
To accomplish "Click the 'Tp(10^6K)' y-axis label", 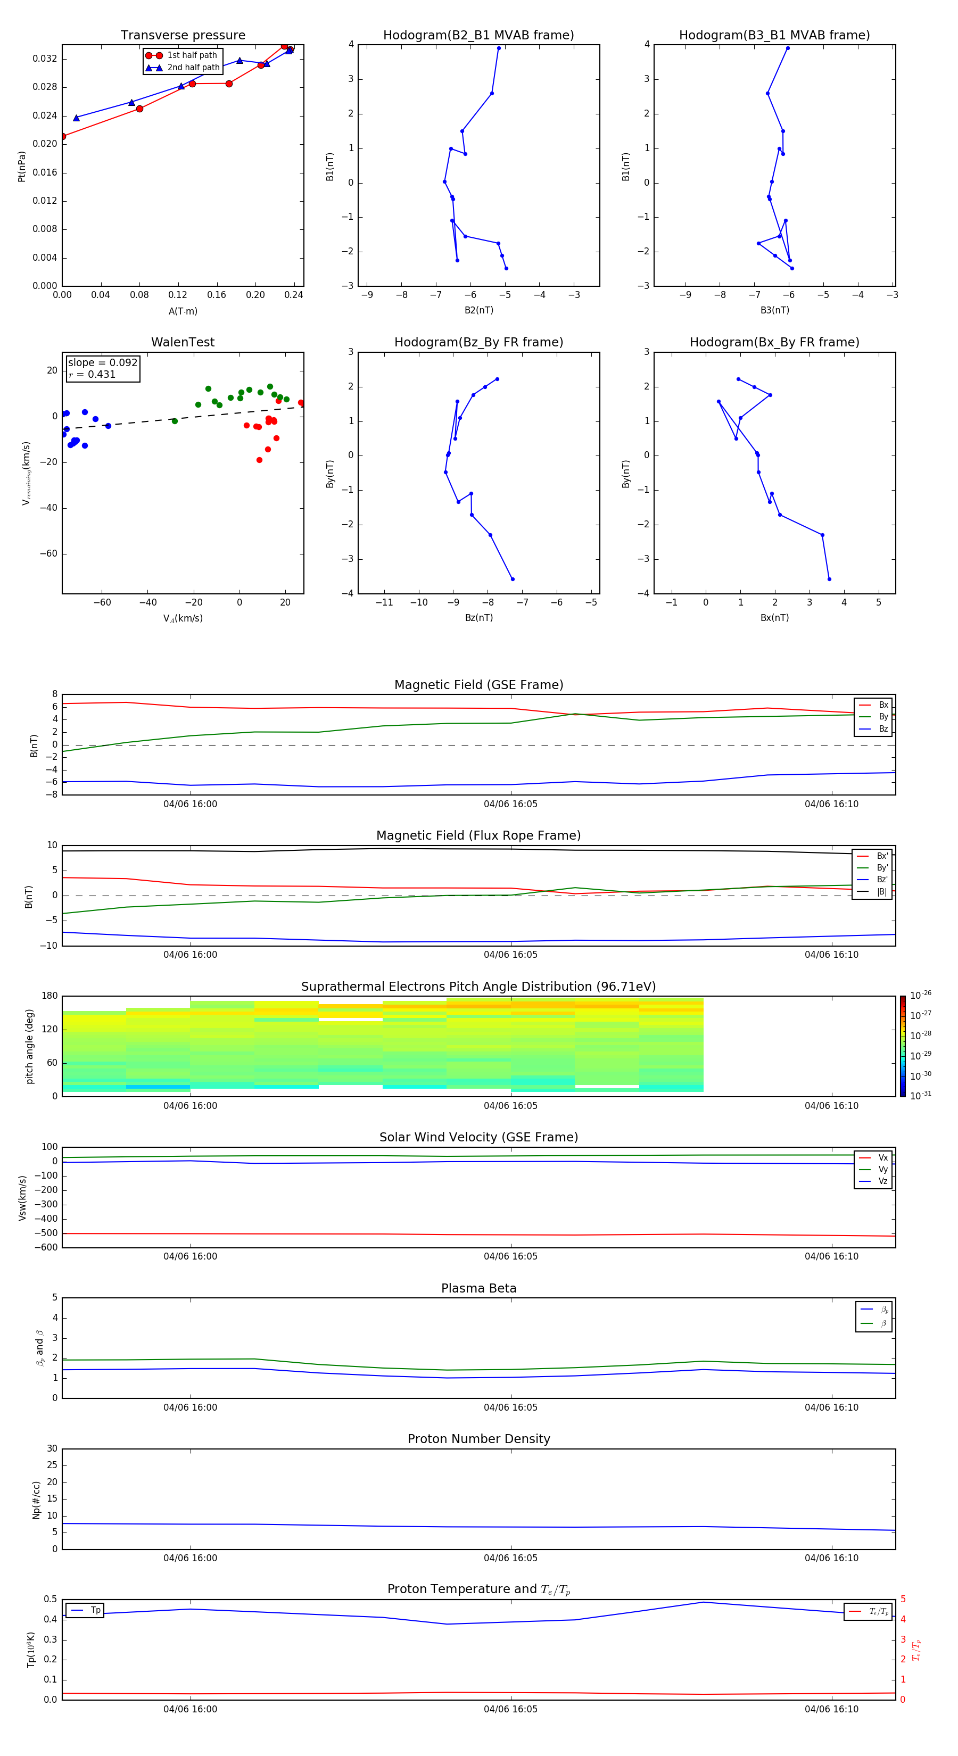I will 31,1650.
